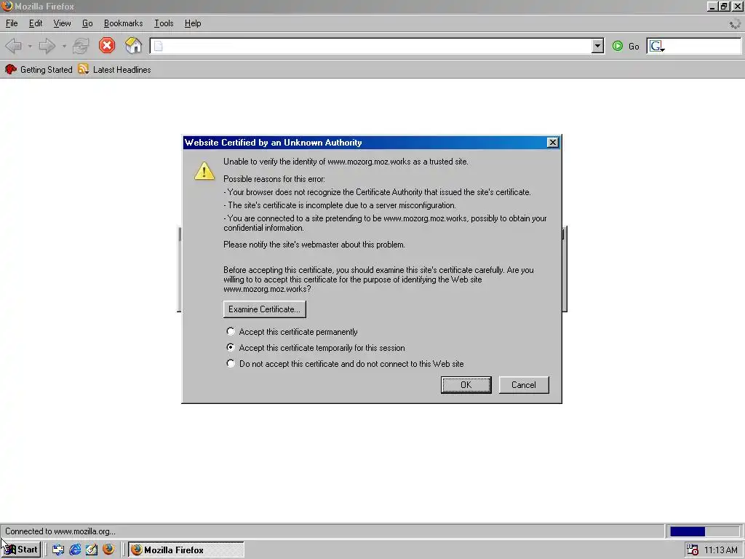Click status text Connected to www.mozilla.org
This screenshot has height=559, width=745.
[60, 531]
